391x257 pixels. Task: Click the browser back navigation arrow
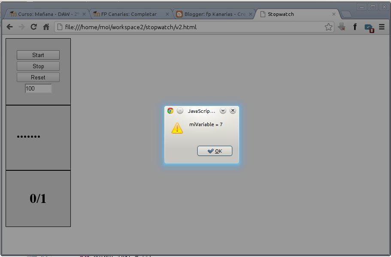(9, 27)
